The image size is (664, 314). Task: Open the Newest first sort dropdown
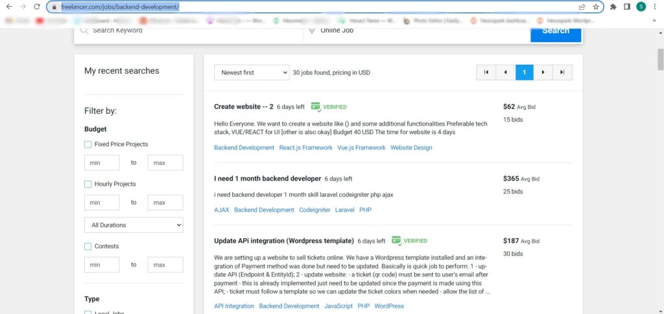click(252, 73)
